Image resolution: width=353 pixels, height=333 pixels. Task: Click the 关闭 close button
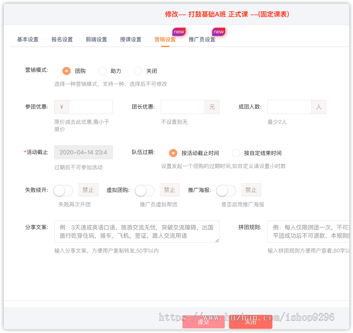(x=250, y=322)
